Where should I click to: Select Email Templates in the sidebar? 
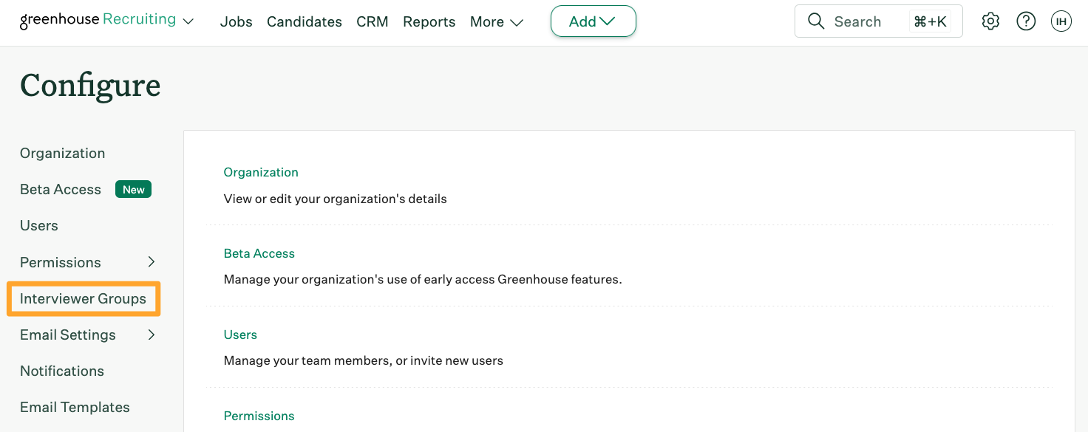75,408
